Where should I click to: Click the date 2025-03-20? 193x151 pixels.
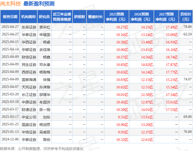coord(10,94)
